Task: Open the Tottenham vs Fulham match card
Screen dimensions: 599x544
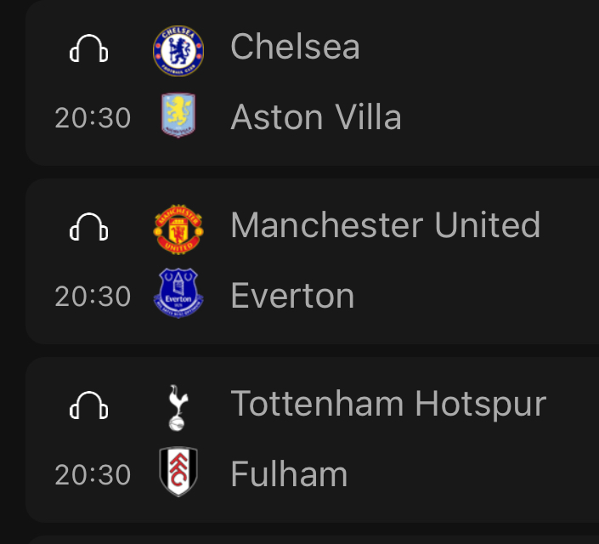Action: pos(312,440)
